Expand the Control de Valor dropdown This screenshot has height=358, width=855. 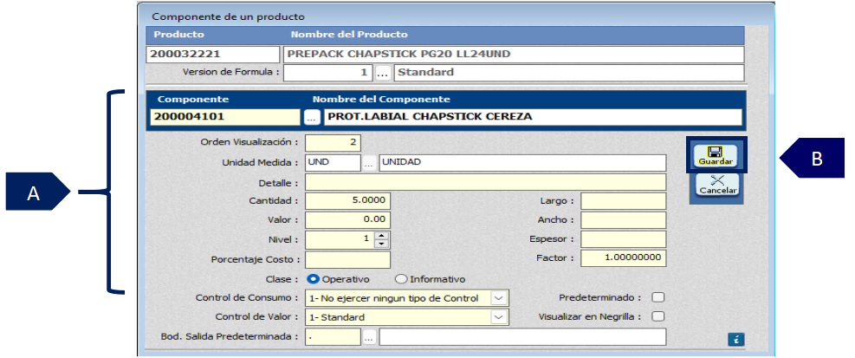[500, 317]
